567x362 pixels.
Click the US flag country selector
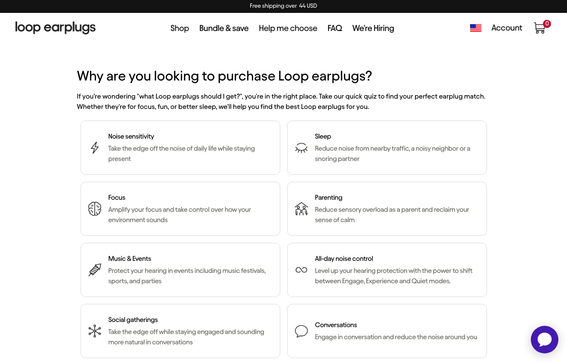[x=476, y=28]
